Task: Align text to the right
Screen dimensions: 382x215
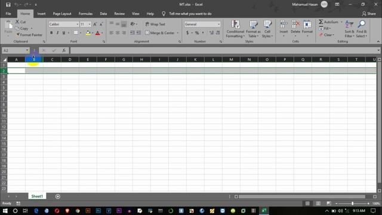Action: (124, 33)
